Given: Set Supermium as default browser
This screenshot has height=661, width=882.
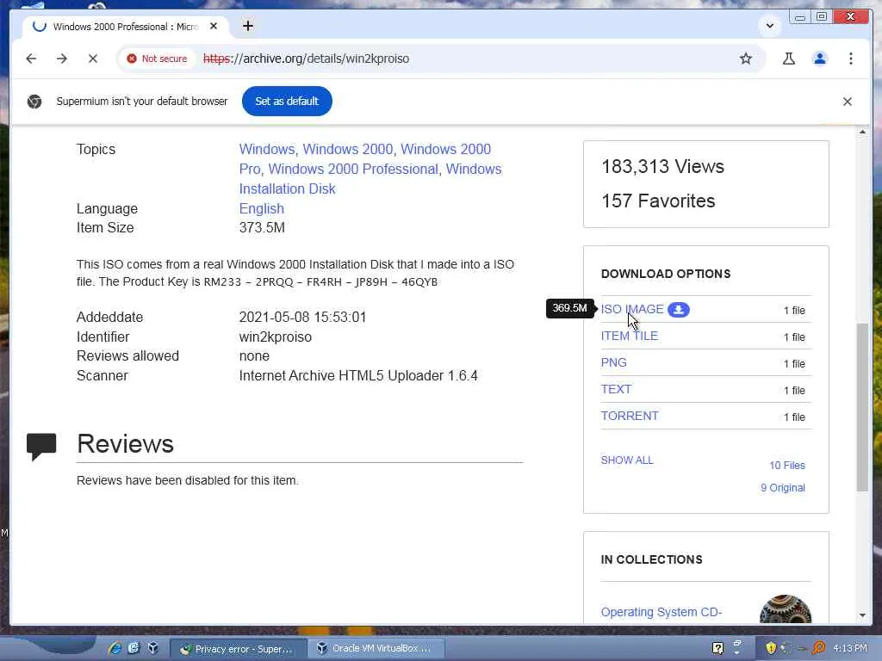Looking at the screenshot, I should coord(287,102).
